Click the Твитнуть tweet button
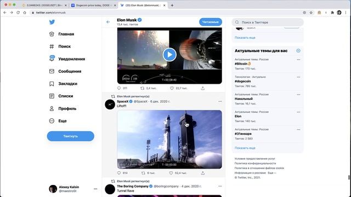 click(x=71, y=136)
